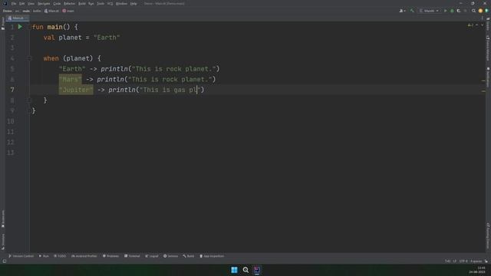Screen dimensions: 491x276
Task: Toggle tool window bars icon in status bar
Action: 5,261
